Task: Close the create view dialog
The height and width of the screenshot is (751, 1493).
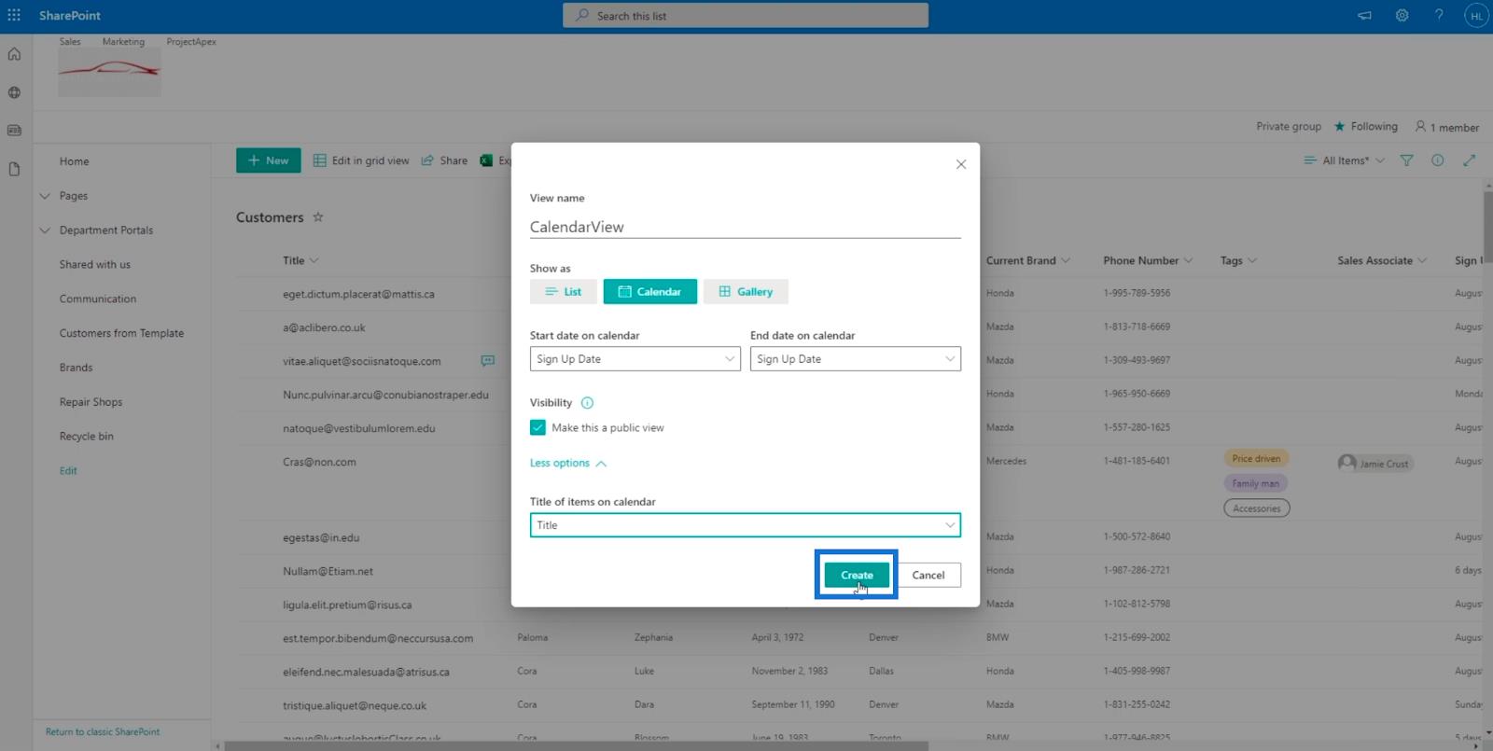Action: tap(961, 164)
